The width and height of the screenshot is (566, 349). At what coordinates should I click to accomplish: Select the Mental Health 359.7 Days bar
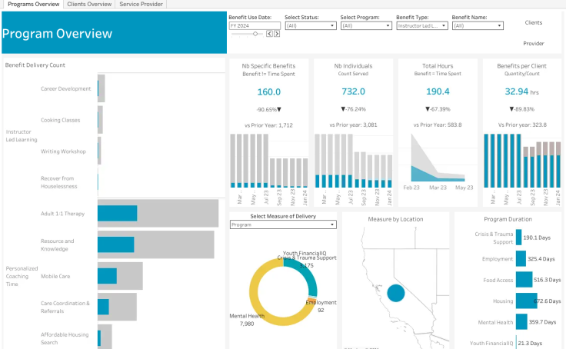521,322
